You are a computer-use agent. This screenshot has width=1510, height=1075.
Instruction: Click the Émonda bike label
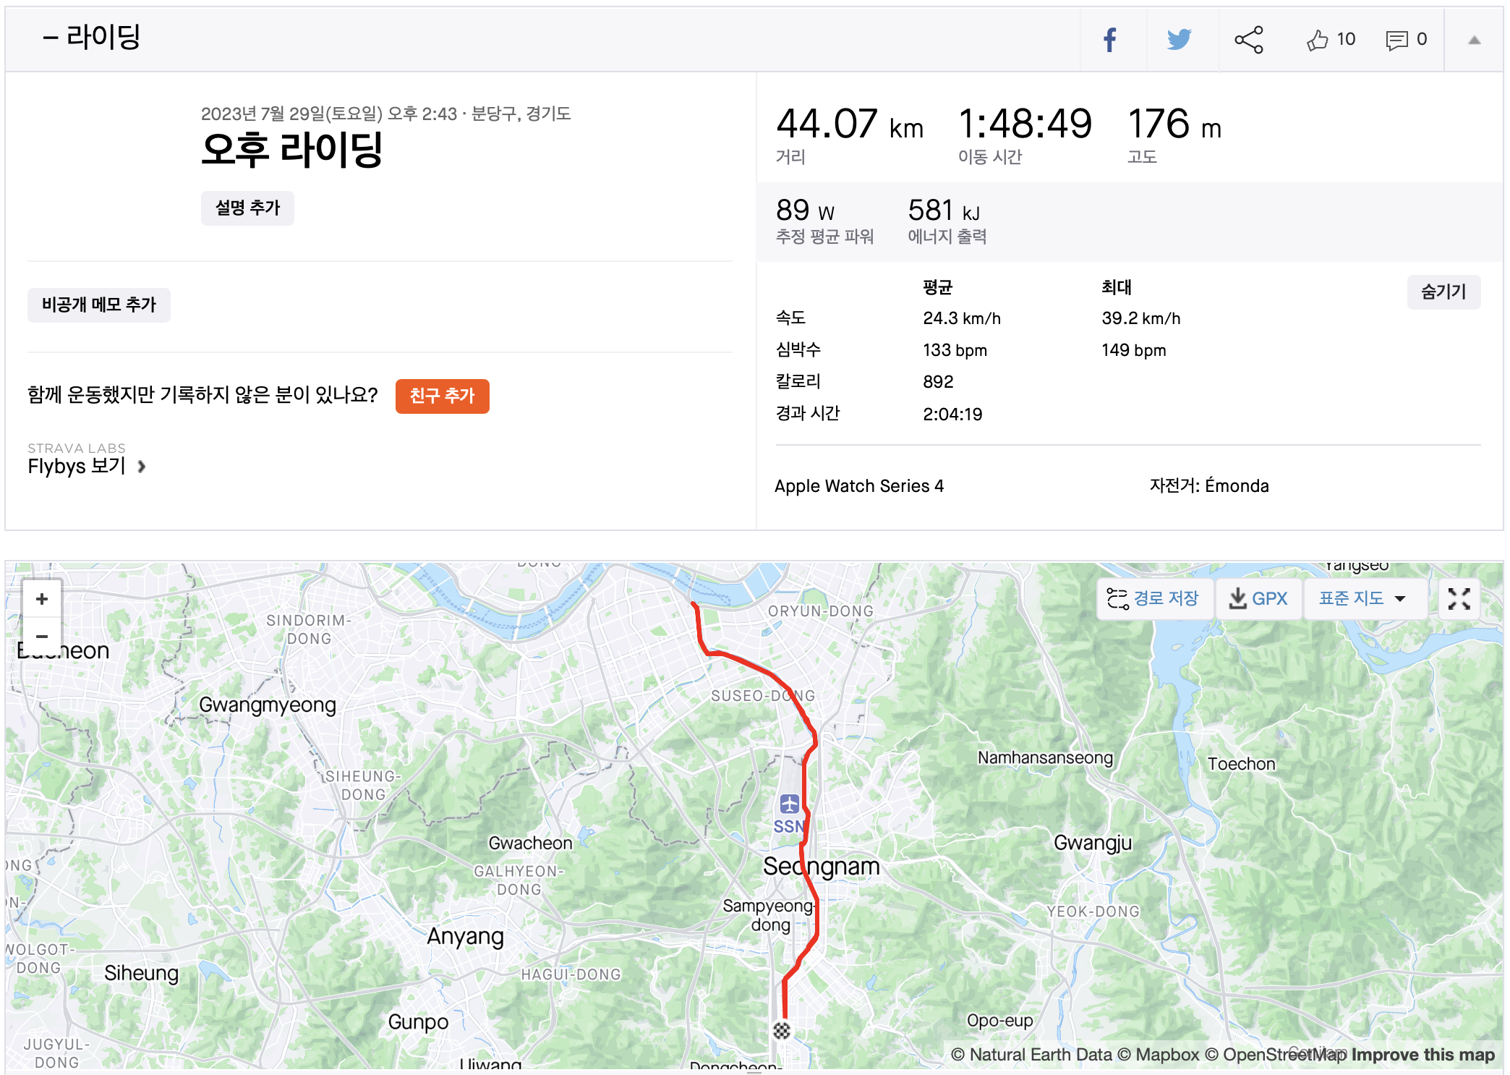[1237, 486]
